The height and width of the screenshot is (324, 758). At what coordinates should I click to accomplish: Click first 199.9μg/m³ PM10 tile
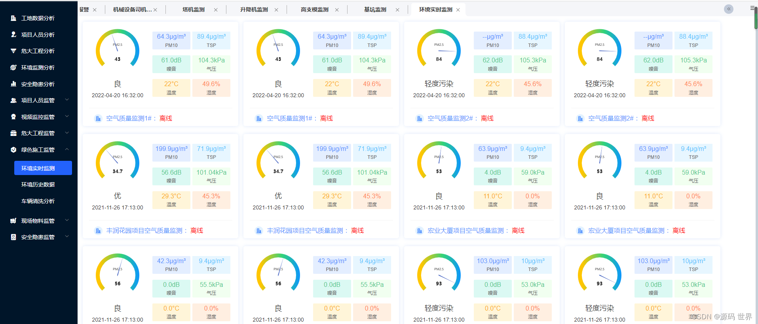pyautogui.click(x=171, y=153)
